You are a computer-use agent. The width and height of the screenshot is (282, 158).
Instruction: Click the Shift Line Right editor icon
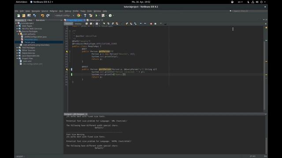(145, 24)
